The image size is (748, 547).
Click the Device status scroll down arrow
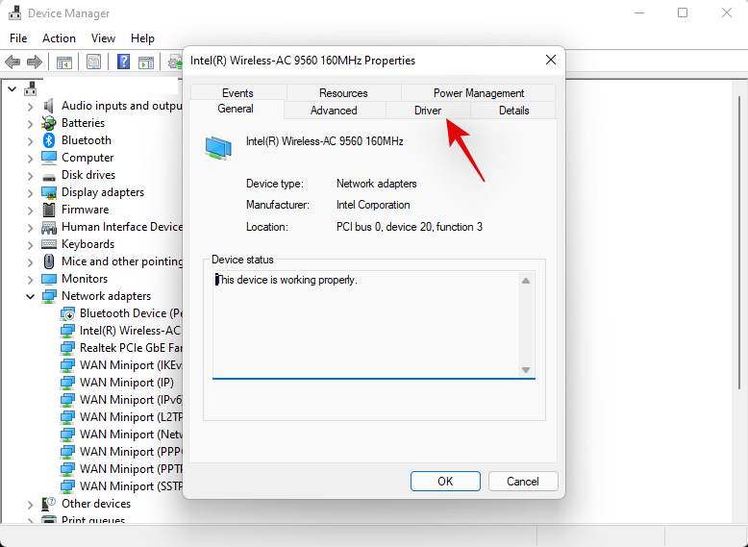pos(526,369)
